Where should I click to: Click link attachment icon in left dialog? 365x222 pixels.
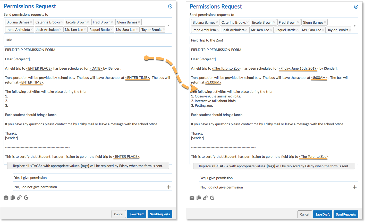[x=19, y=198]
